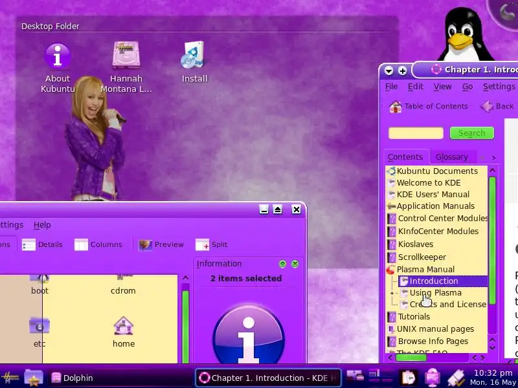Click the plus button in help titlebar
The height and width of the screenshot is (388, 518).
(x=402, y=70)
